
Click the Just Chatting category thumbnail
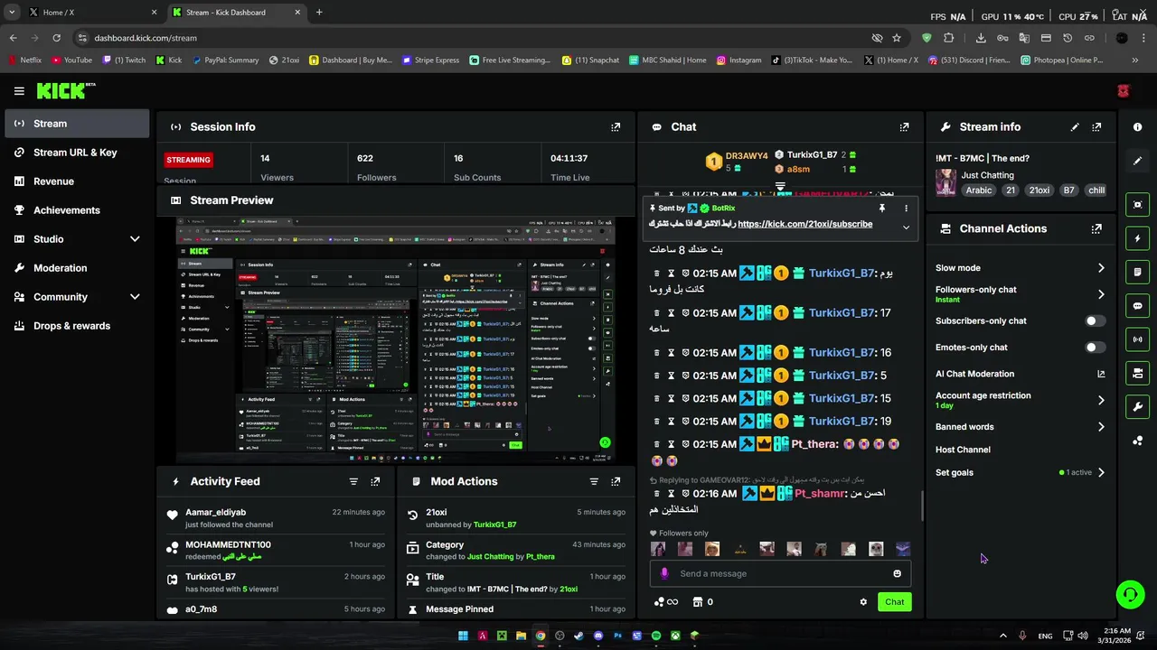[x=945, y=182]
